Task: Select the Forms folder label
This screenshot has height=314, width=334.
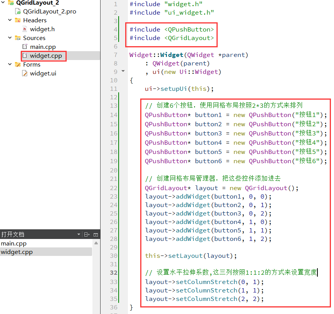Action: pyautogui.click(x=32, y=65)
